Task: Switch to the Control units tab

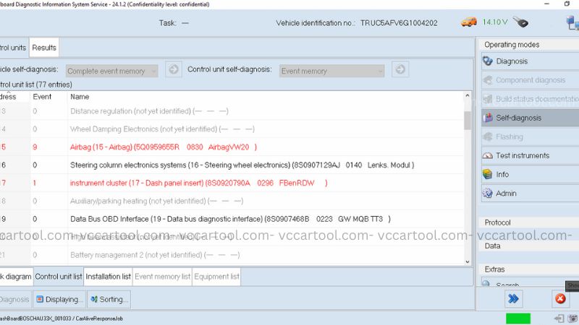Action: click(14, 48)
